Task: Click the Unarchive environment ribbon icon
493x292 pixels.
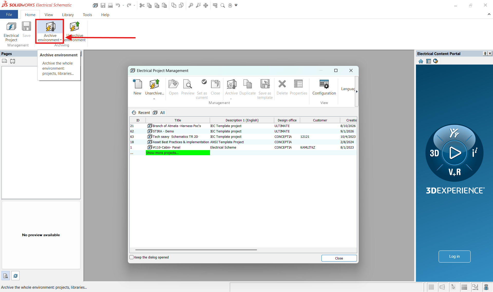Action: [x=74, y=27]
